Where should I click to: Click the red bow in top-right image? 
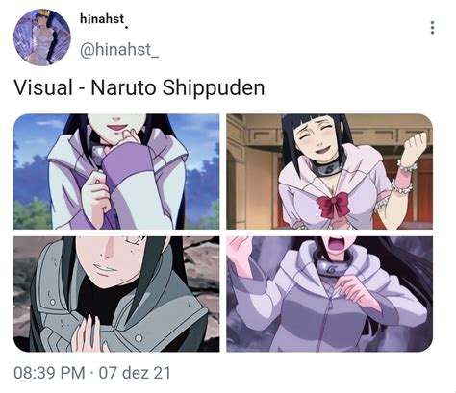click(333, 205)
